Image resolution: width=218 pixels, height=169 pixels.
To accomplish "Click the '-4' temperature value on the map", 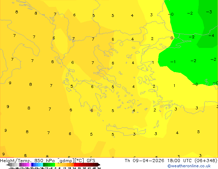I will click(x=211, y=36).
